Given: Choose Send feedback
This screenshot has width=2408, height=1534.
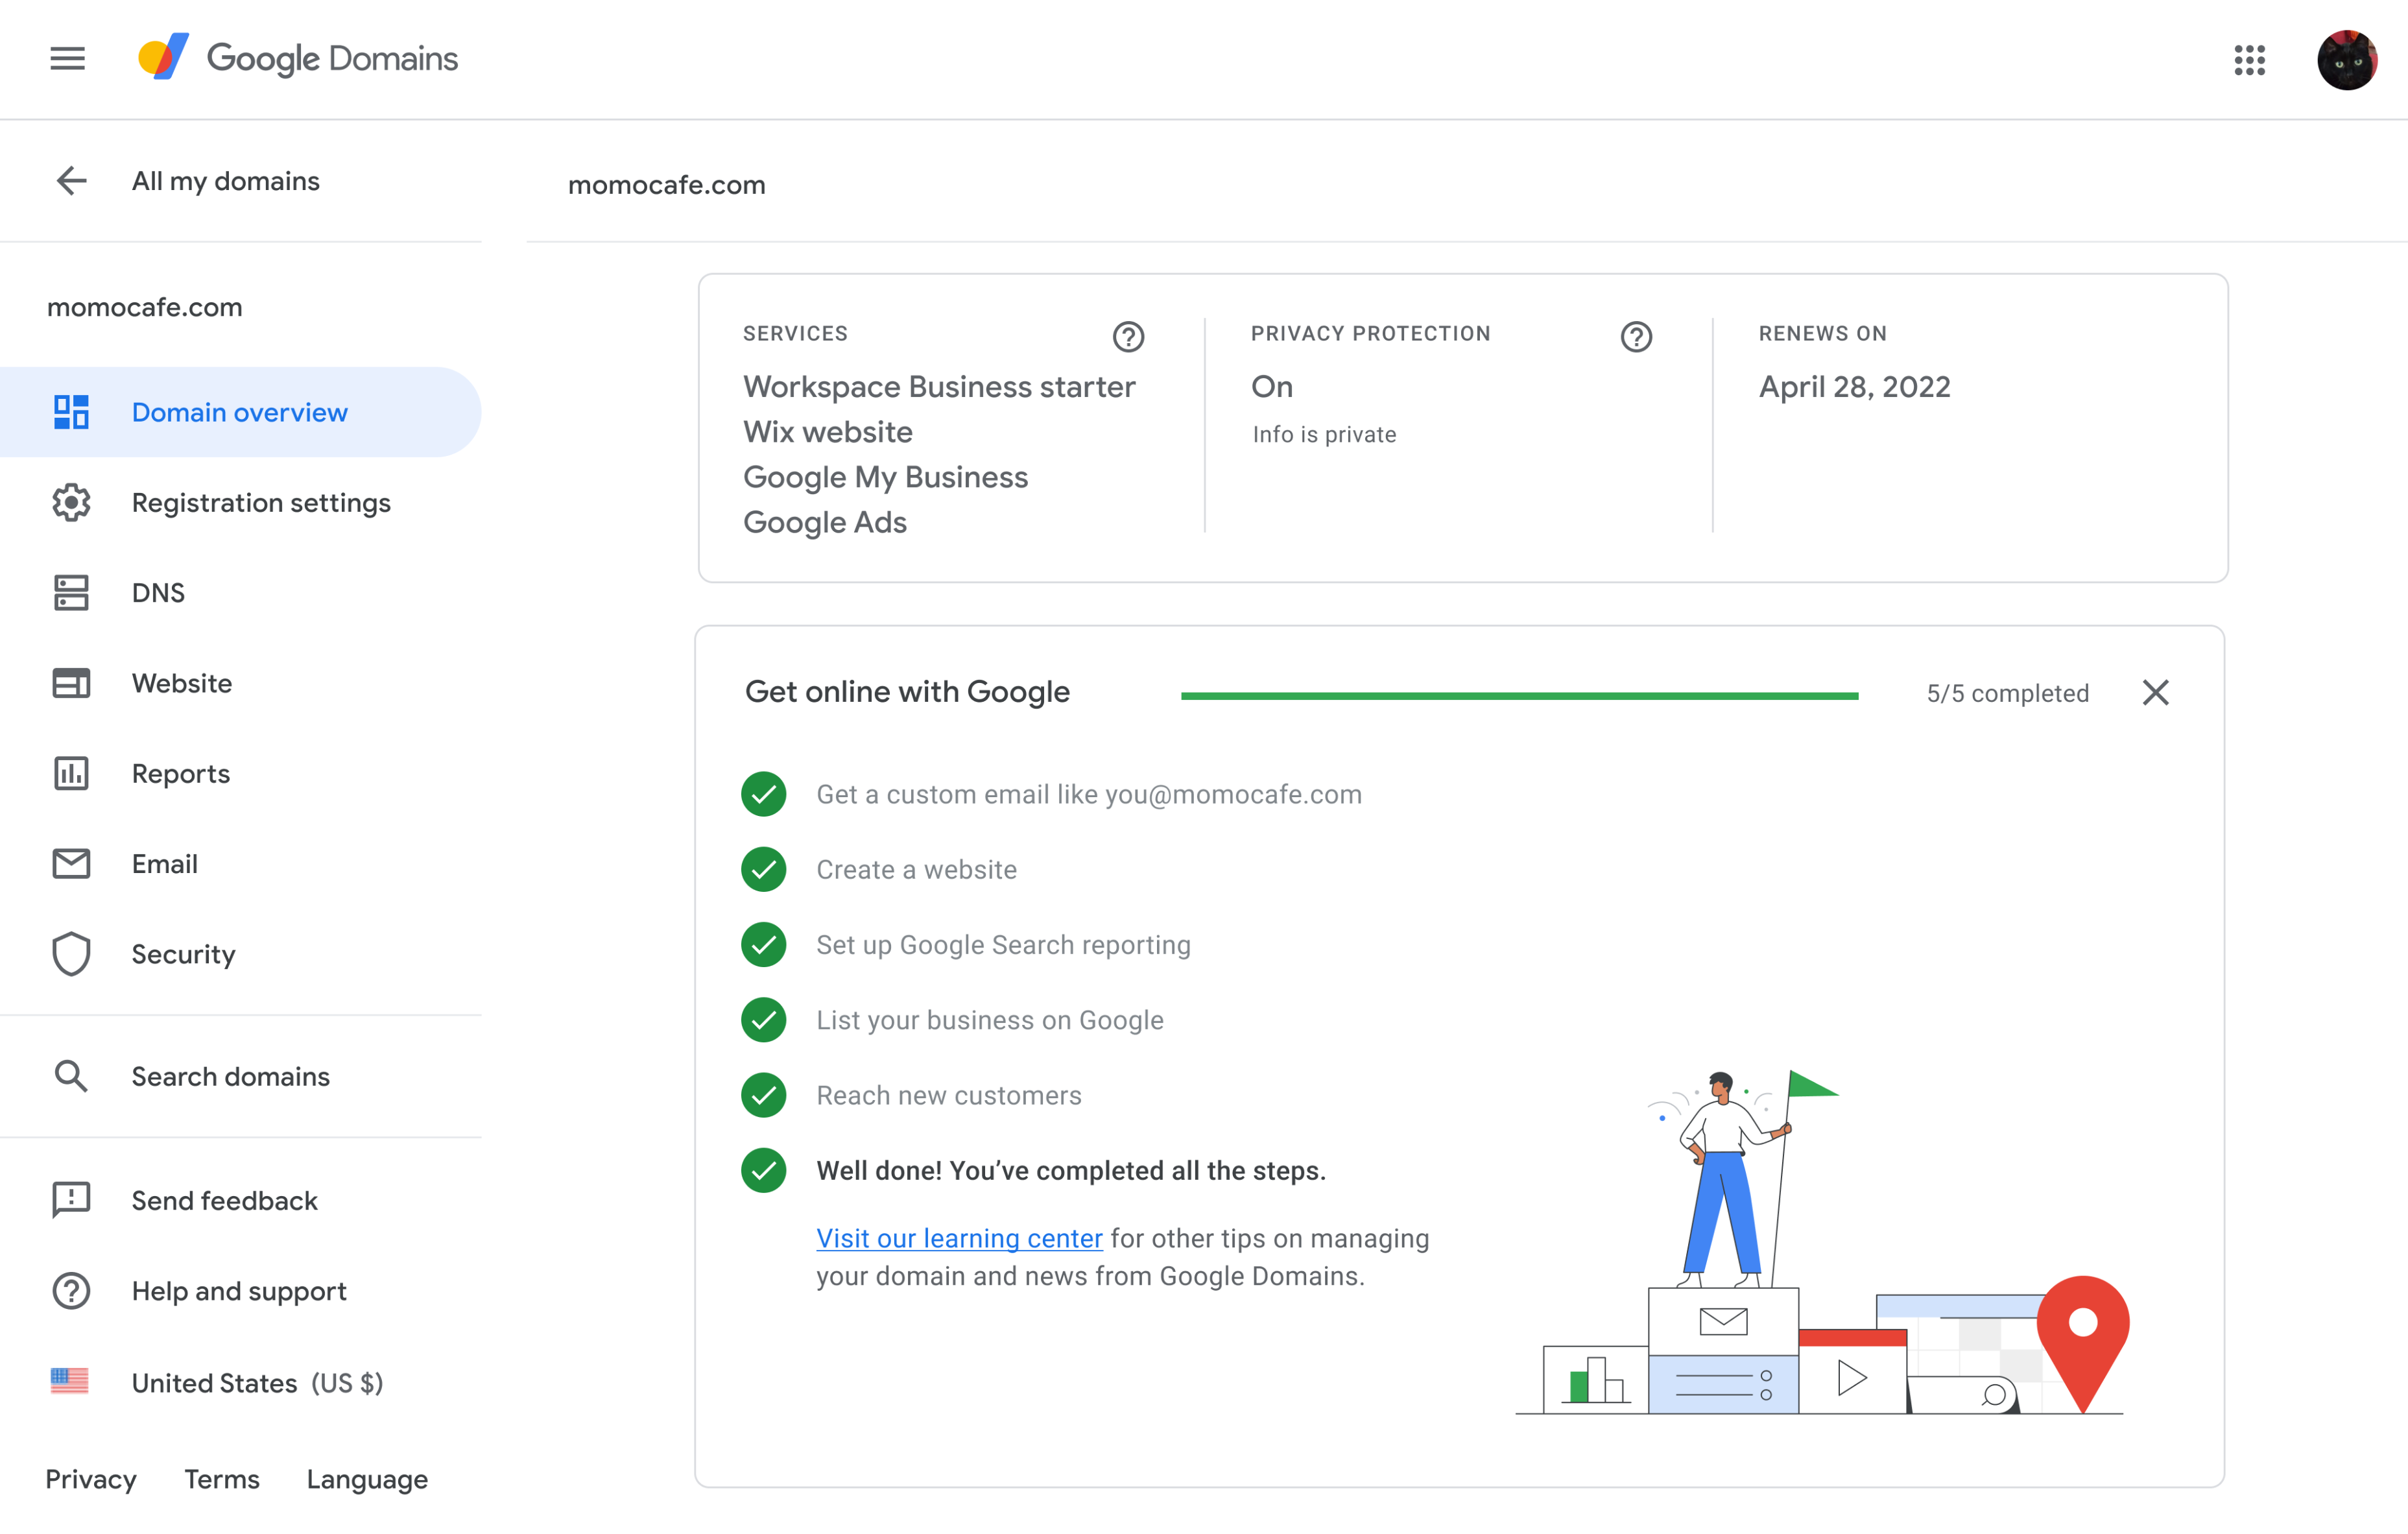Looking at the screenshot, I should [240, 1200].
